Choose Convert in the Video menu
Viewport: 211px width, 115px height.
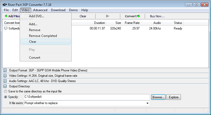pyautogui.click(x=45, y=58)
